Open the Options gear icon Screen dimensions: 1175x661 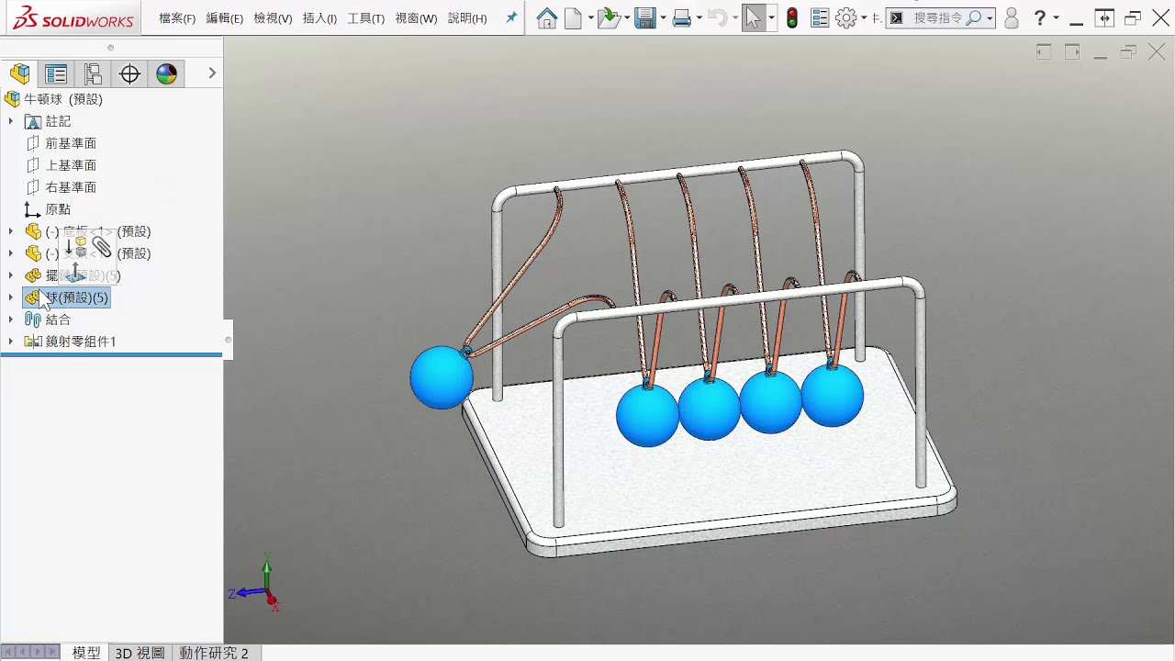(845, 18)
